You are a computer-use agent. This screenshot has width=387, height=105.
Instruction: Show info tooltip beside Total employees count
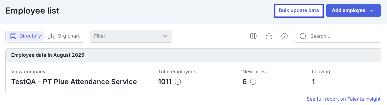(x=178, y=82)
